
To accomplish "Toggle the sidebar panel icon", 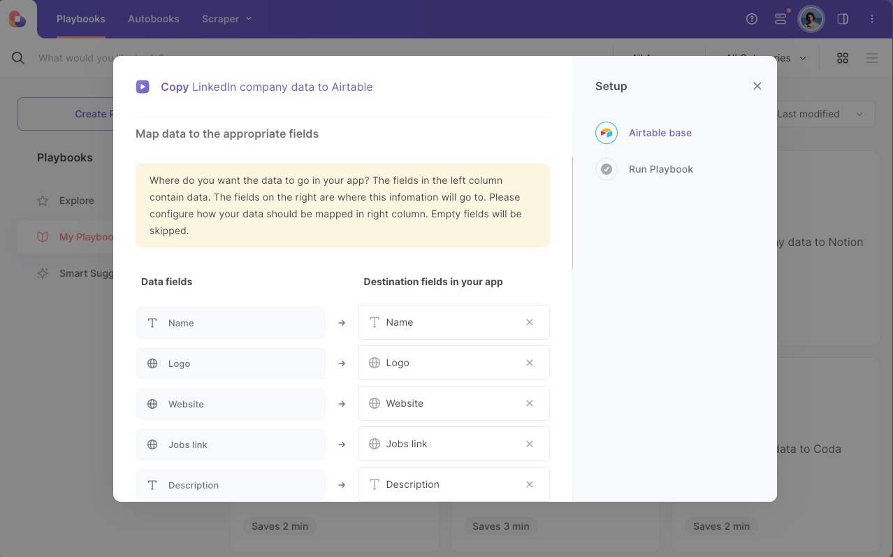I will click(843, 19).
